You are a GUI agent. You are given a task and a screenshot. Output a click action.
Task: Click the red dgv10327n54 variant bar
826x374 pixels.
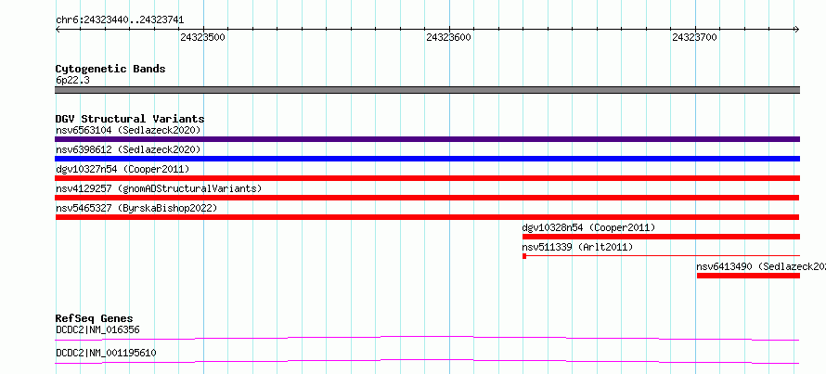click(427, 178)
